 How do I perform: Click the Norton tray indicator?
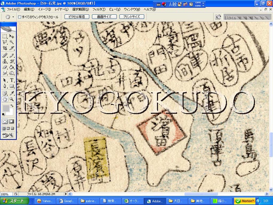pyautogui.click(x=245, y=201)
